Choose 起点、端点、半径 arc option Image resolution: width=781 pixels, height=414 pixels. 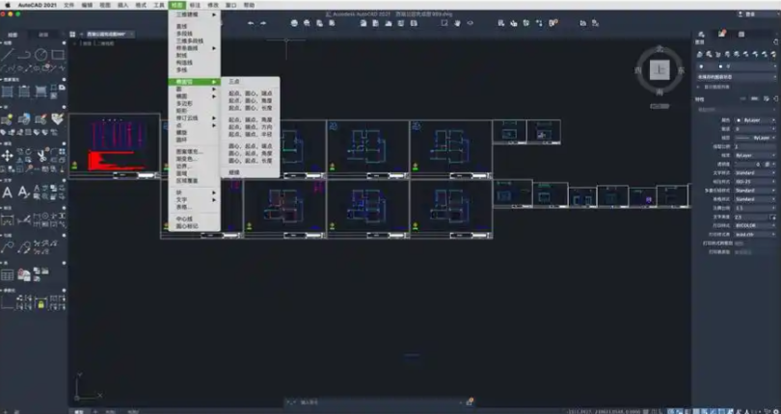click(250, 135)
